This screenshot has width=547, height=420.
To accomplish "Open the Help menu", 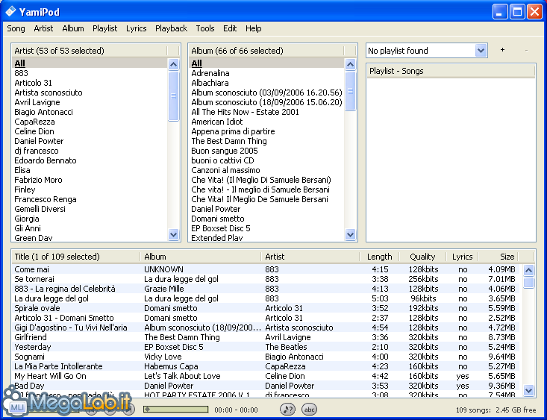I will (x=253, y=28).
